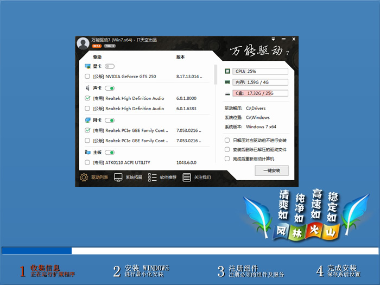
Task: Uncheck [专用] Realtek PCIe GBE Family checkbox
Action: (87, 130)
